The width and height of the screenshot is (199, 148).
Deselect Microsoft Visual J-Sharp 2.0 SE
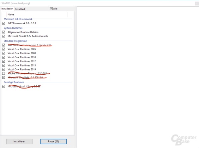4,86
